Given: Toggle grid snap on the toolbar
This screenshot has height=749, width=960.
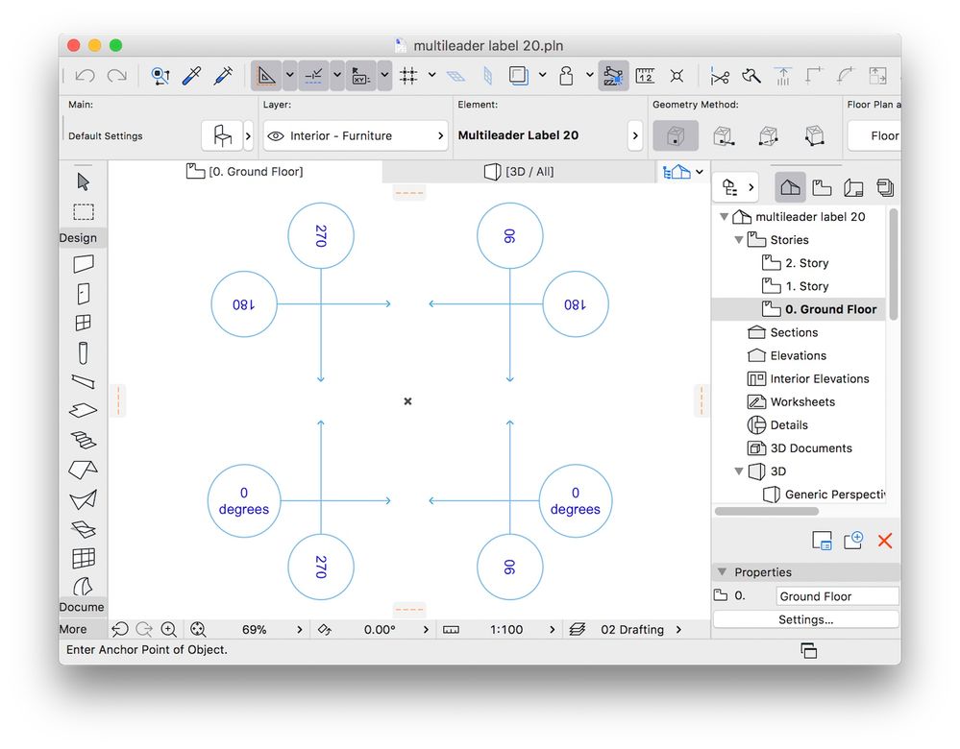Looking at the screenshot, I should click(x=408, y=75).
